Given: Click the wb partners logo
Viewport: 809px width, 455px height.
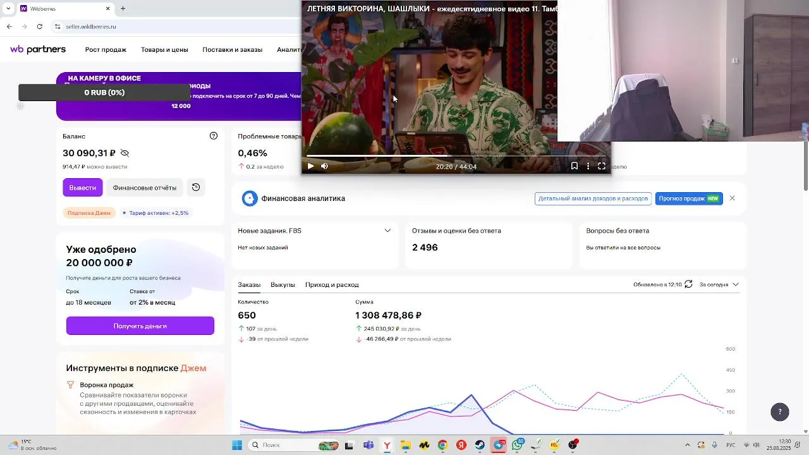Looking at the screenshot, I should coord(38,49).
